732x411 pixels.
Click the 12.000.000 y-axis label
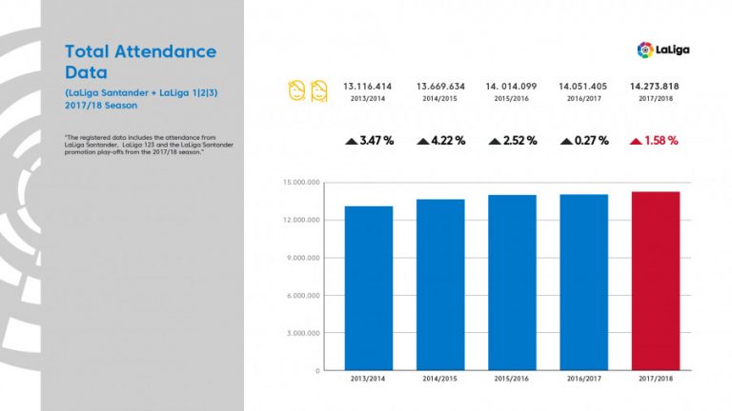point(301,220)
